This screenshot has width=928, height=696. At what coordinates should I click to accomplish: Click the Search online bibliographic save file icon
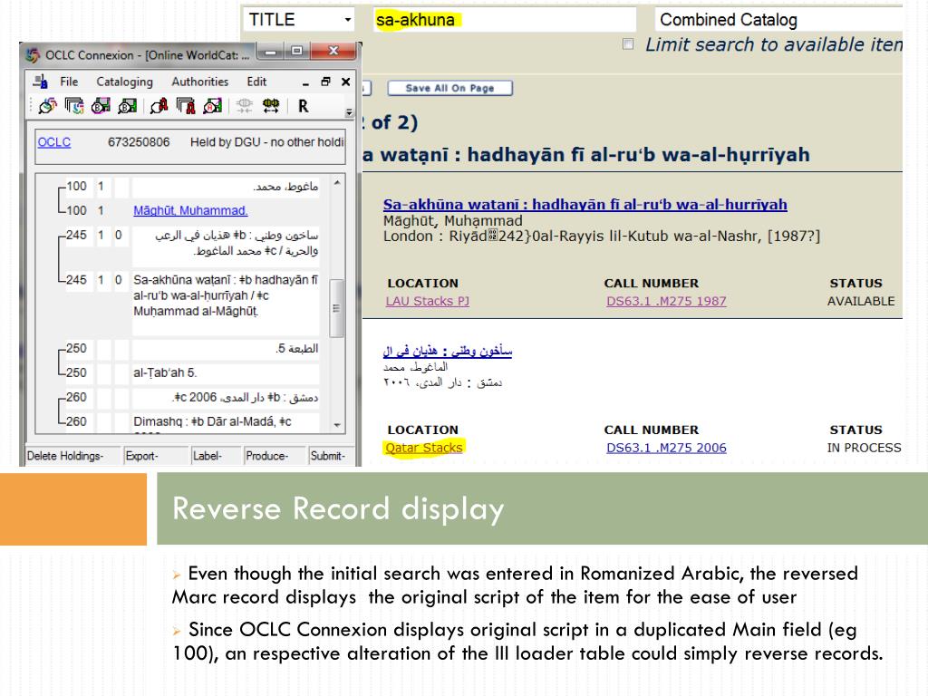[101, 106]
